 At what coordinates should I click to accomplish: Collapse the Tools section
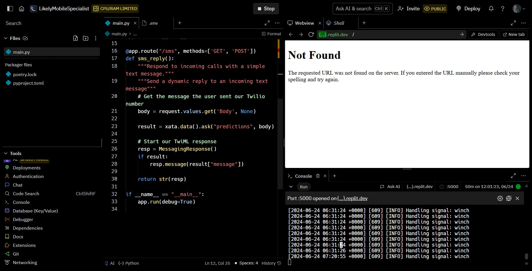point(6,153)
